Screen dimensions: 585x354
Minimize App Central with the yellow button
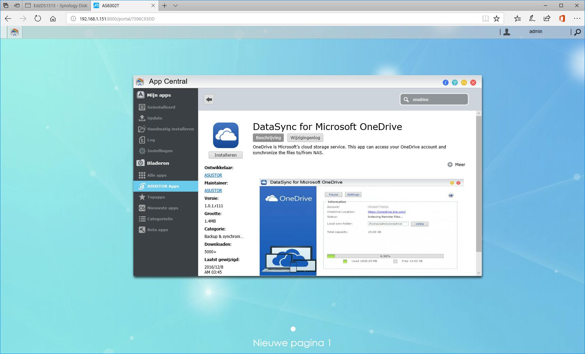click(x=464, y=82)
